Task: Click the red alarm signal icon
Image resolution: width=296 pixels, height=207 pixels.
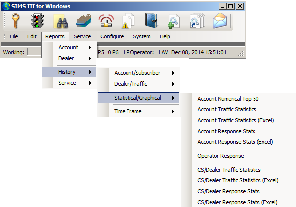Action: 106,21
